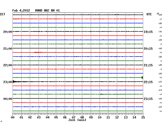
Task: Click the station label "RWMO HHZ BW 01"
Action: click(x=47, y=11)
